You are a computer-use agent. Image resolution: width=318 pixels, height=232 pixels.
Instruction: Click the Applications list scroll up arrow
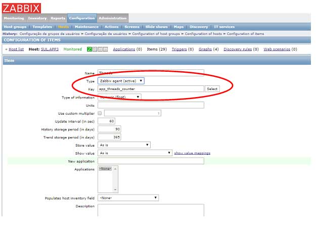point(115,169)
